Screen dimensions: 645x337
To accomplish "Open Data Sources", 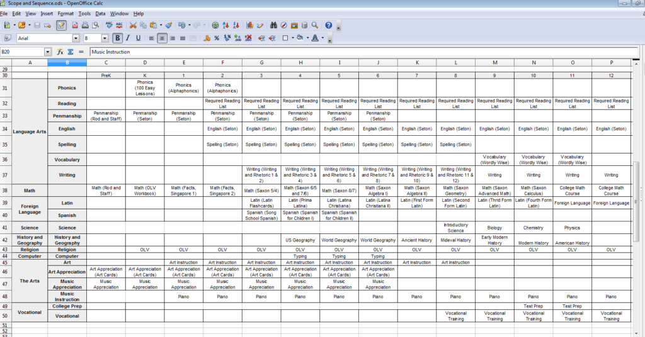I will click(304, 25).
